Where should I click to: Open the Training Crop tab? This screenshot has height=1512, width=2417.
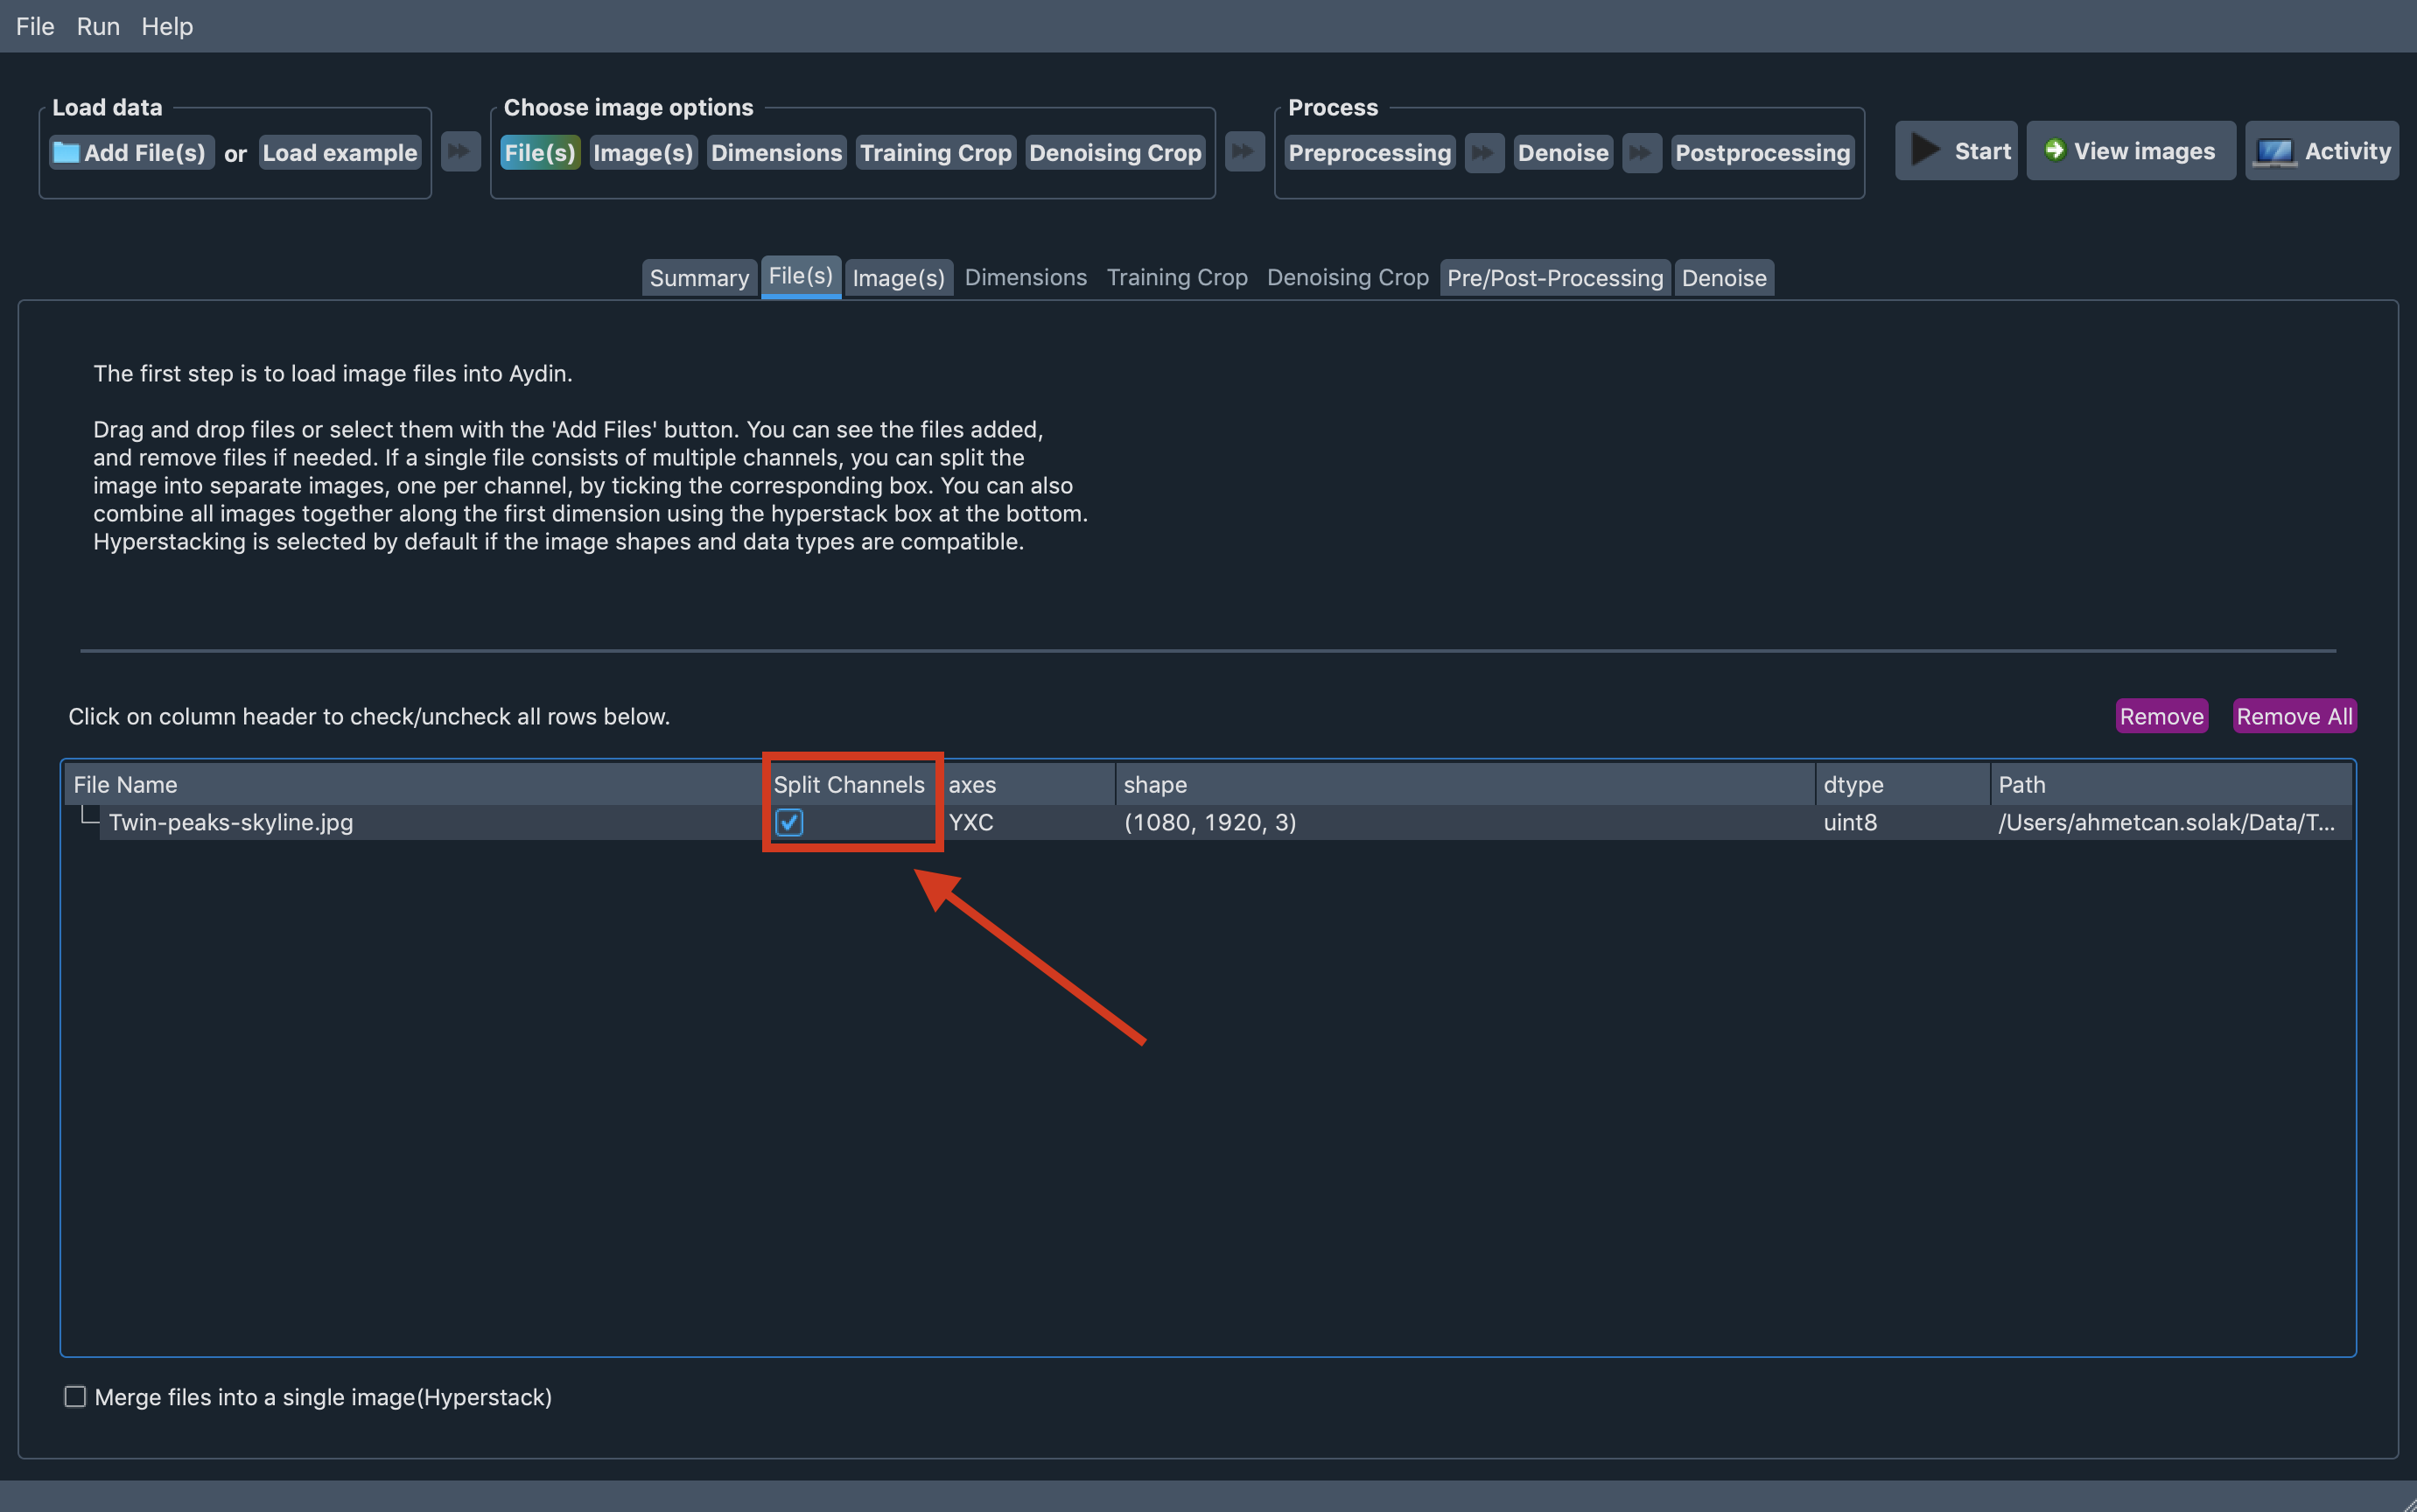[x=1176, y=277]
